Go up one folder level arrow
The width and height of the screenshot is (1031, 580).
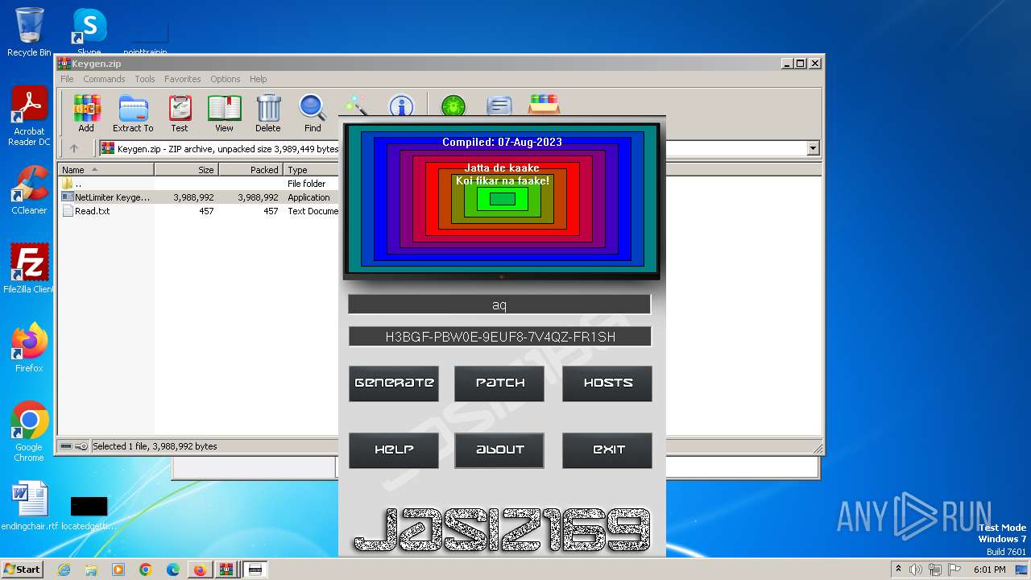pos(74,148)
